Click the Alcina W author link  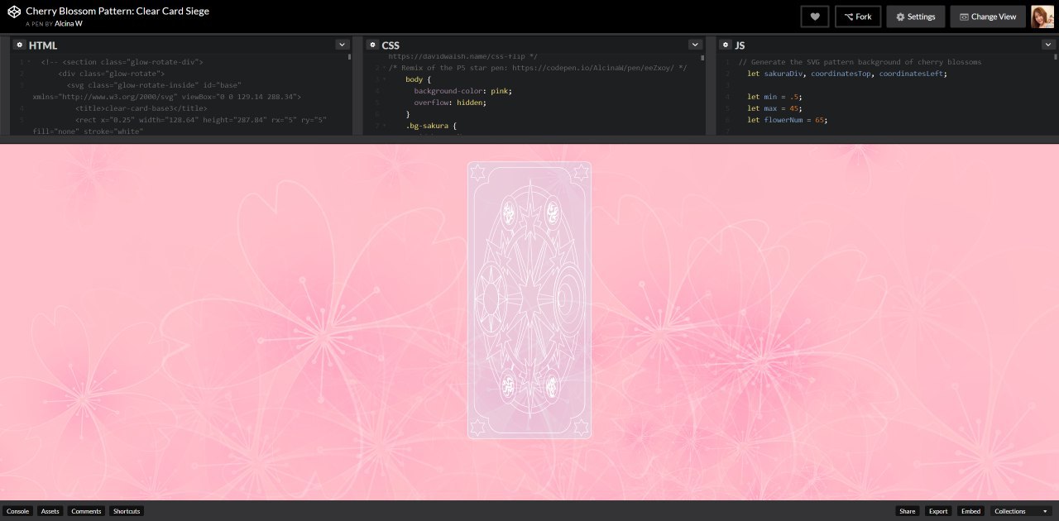68,24
